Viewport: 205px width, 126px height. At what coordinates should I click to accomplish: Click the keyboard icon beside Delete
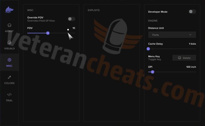tap(180, 58)
